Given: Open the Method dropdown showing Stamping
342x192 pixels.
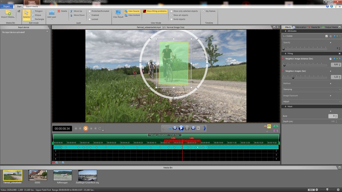Looking at the screenshot, I should pyautogui.click(x=312, y=89).
